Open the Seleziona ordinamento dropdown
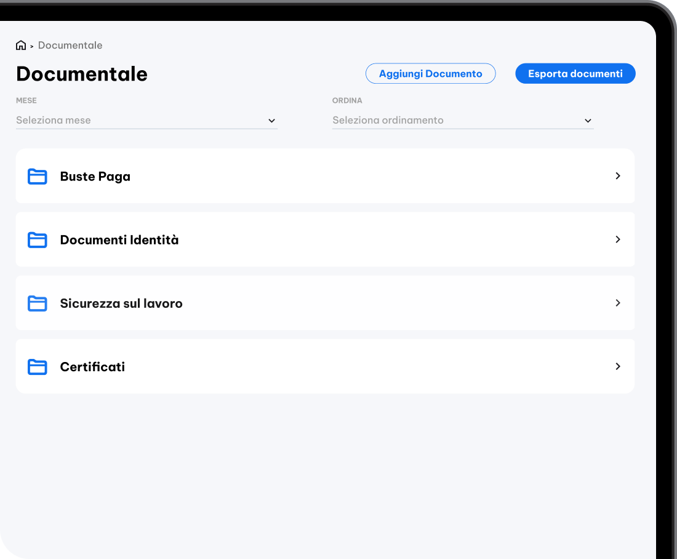Viewport: 677px width, 559px height. pyautogui.click(x=463, y=121)
